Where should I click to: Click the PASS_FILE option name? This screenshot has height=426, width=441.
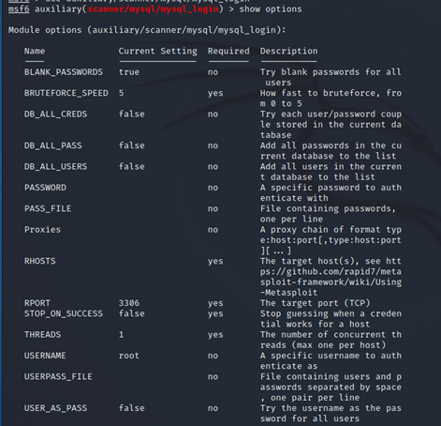click(x=48, y=208)
